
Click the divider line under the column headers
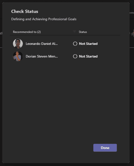(65, 35)
